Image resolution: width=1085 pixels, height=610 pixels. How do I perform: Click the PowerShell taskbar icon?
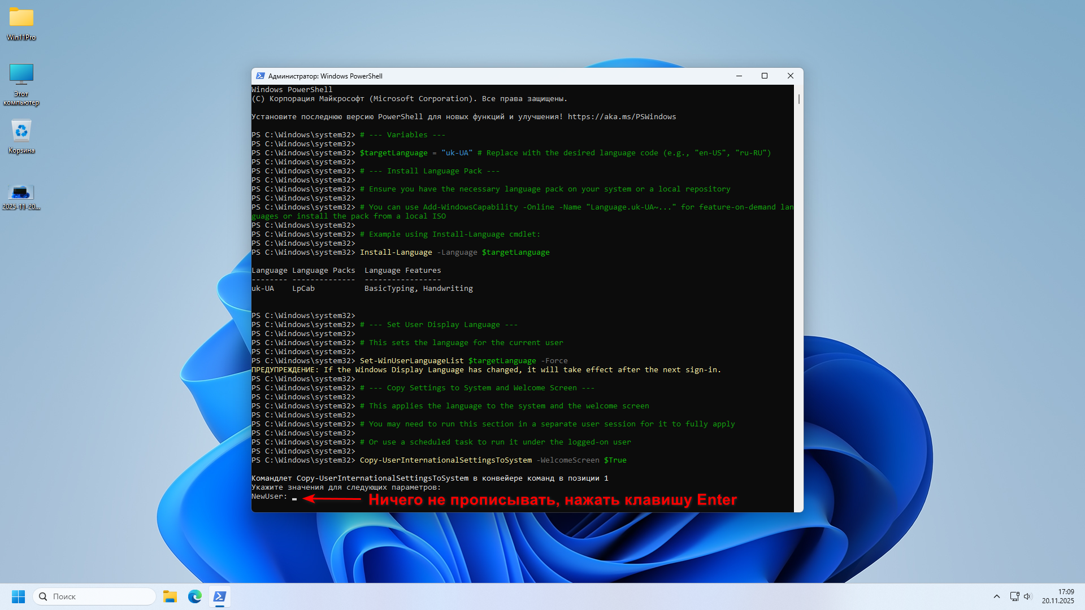point(220,596)
